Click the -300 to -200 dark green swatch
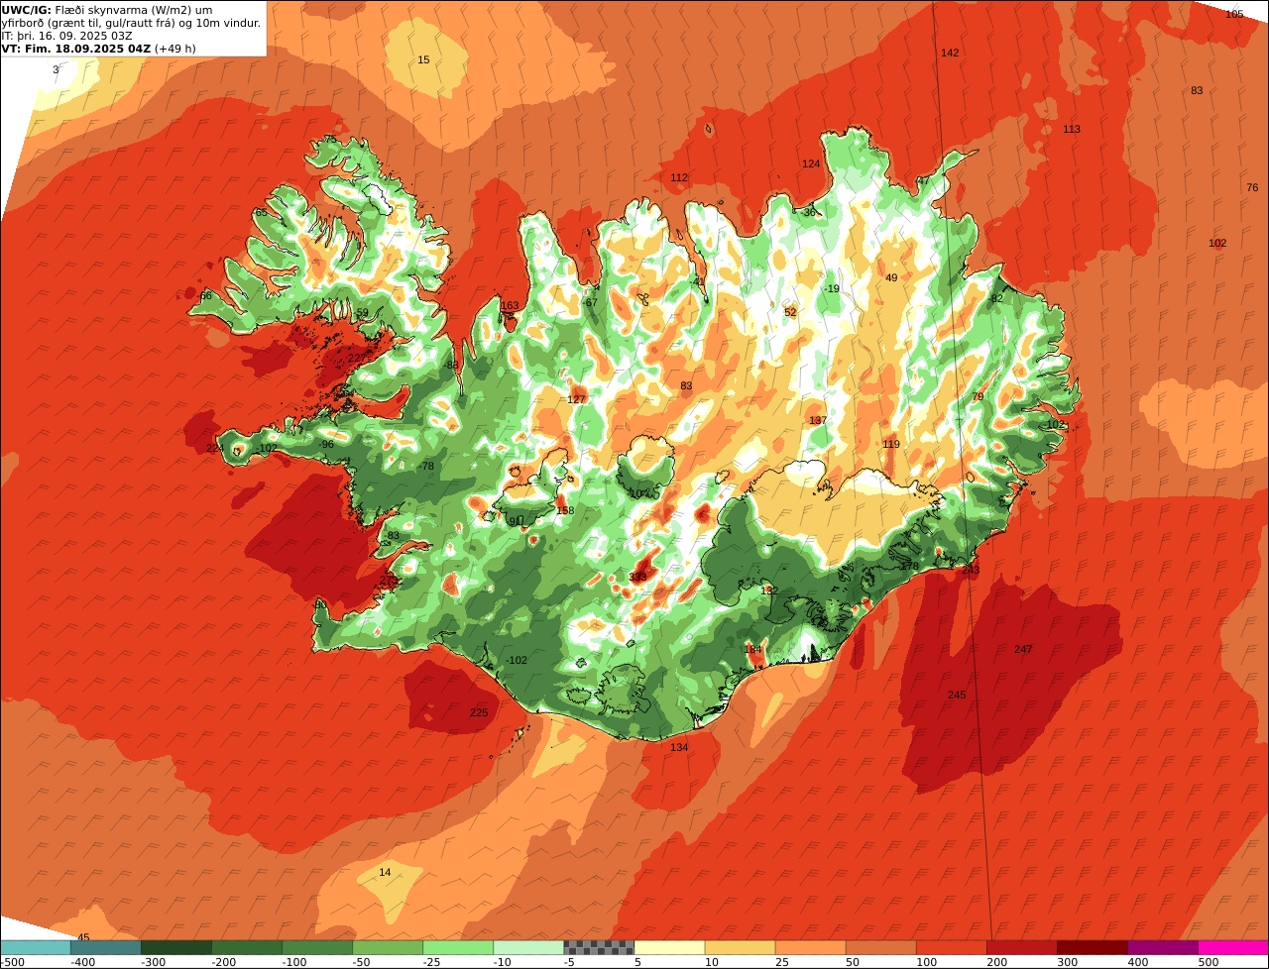Image resolution: width=1269 pixels, height=969 pixels. pos(175,947)
